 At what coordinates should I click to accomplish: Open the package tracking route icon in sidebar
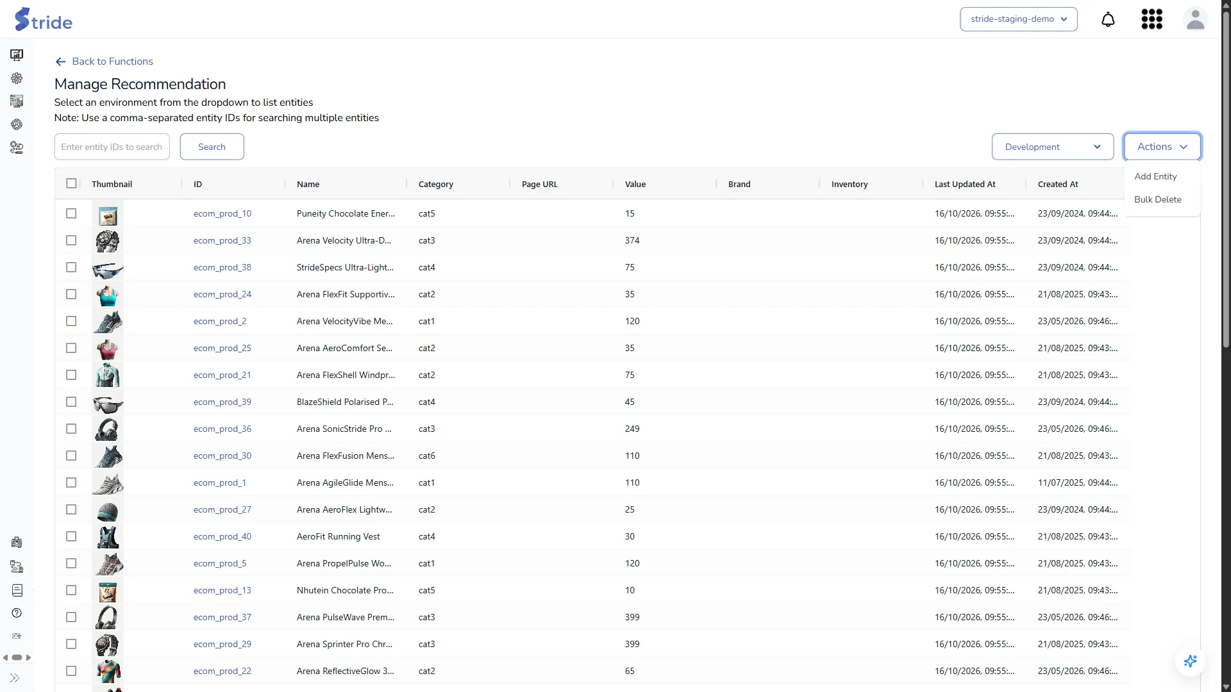[x=17, y=566]
